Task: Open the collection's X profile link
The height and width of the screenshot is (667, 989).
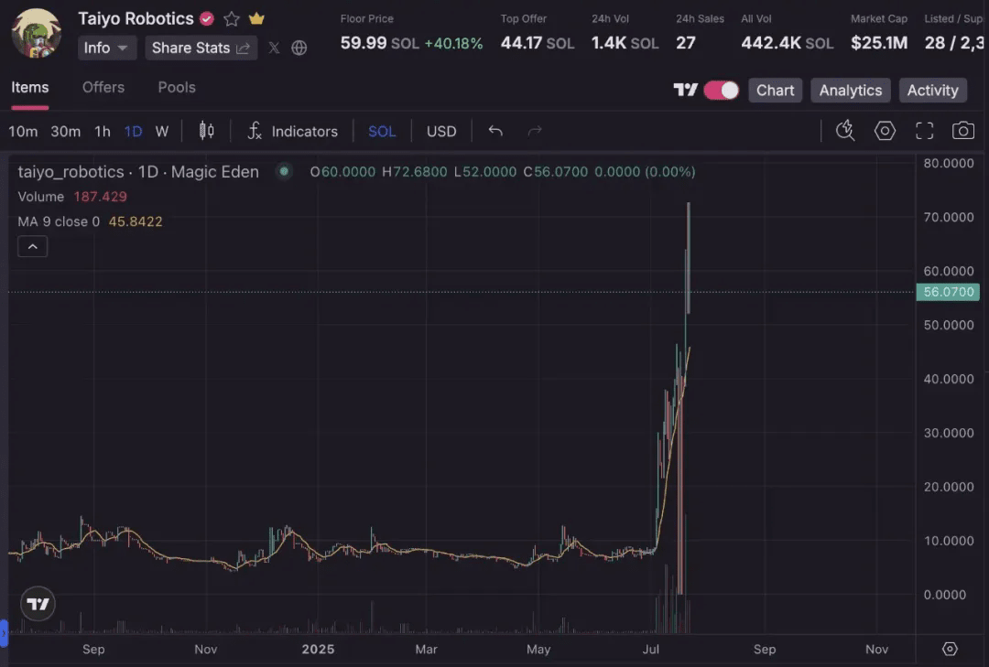Action: click(x=274, y=48)
